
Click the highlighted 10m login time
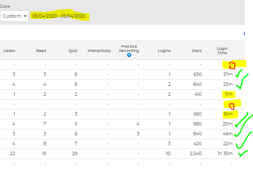[x=228, y=114]
